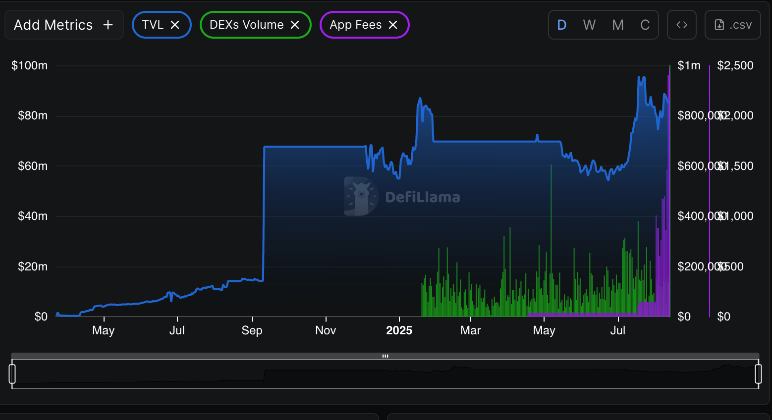The image size is (772, 420).
Task: Switch to Daily interval D
Action: click(x=562, y=25)
